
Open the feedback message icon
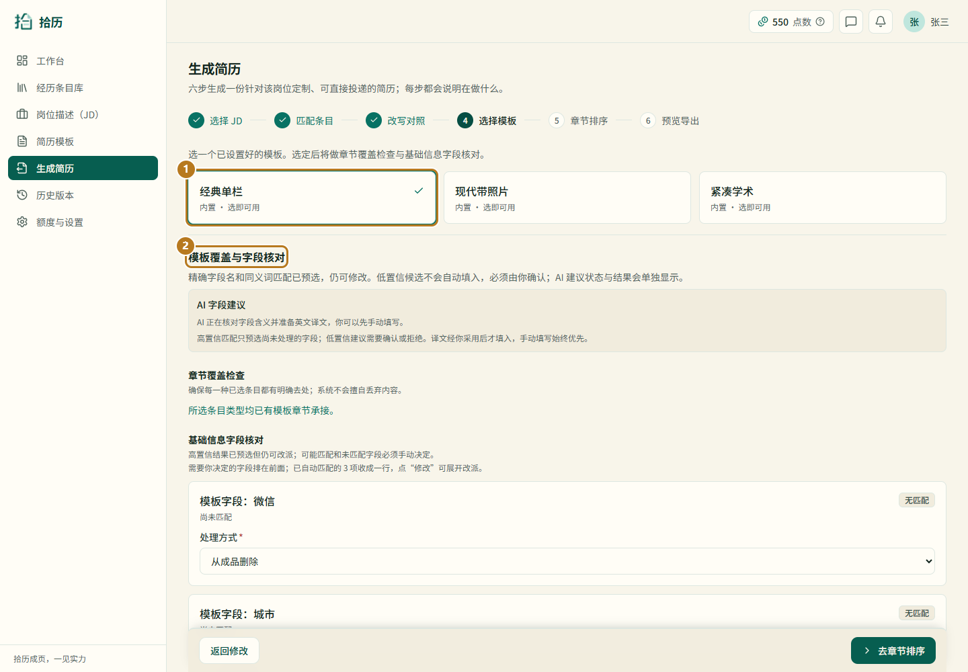[851, 22]
